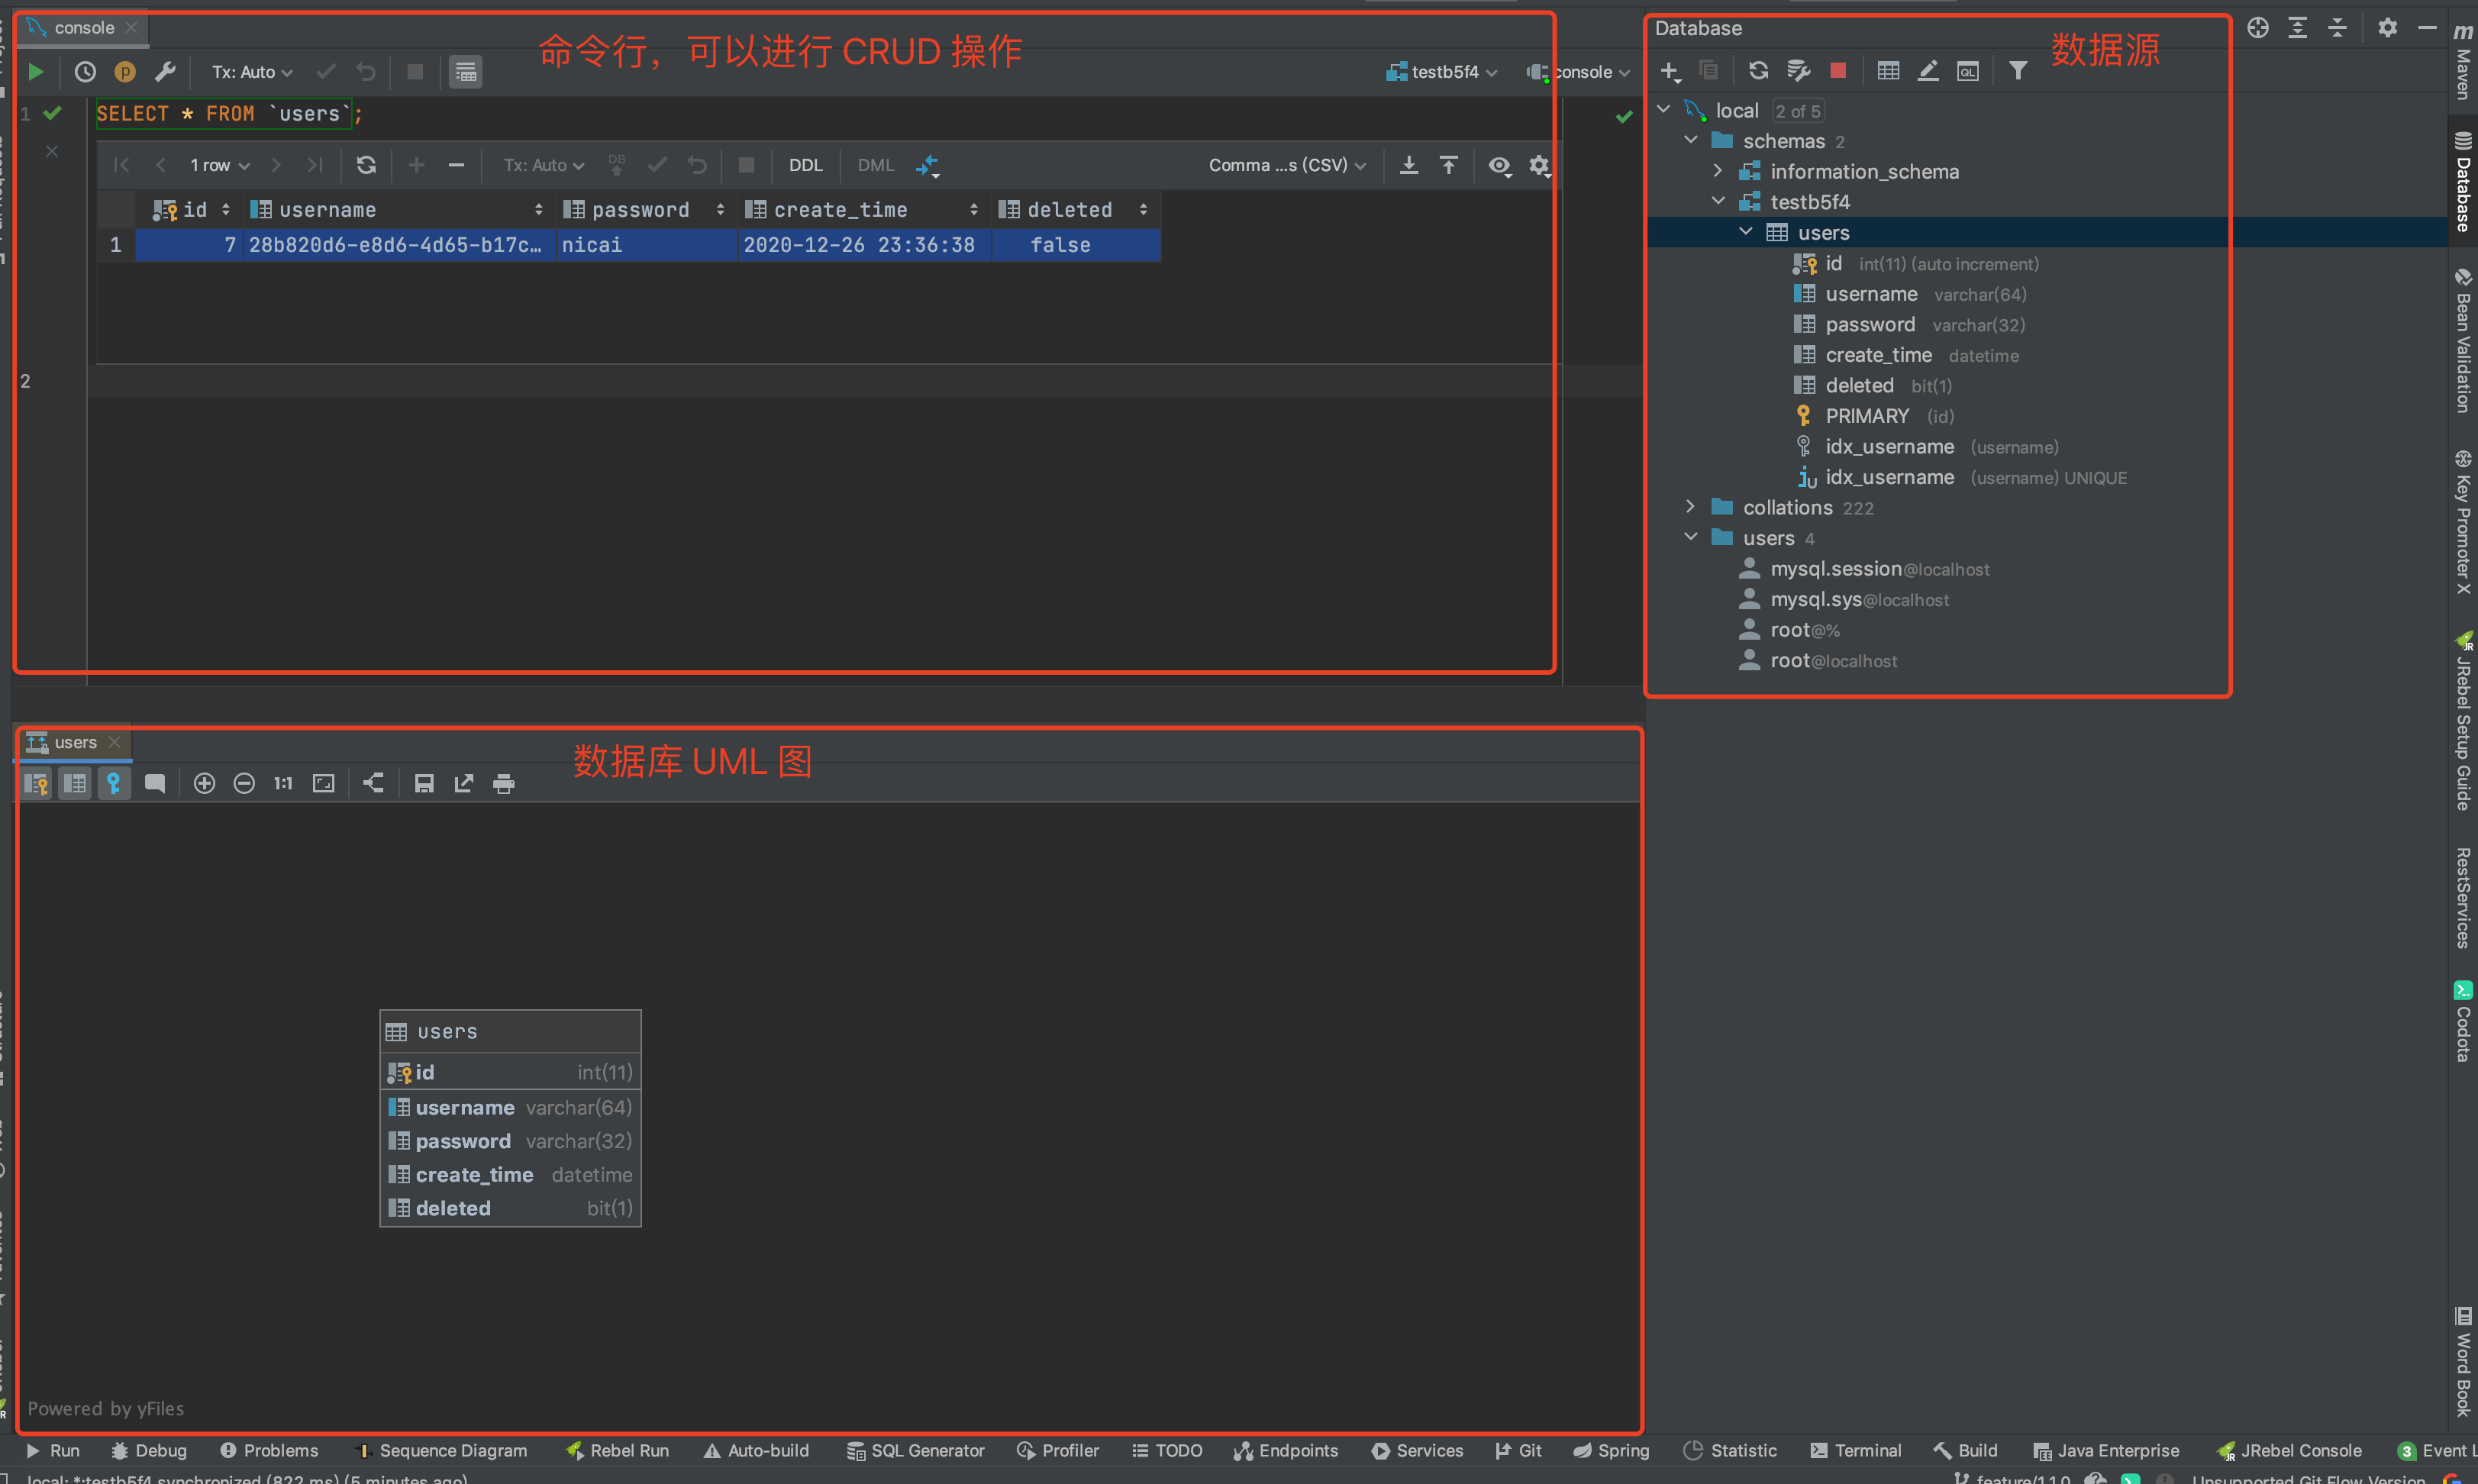This screenshot has width=2478, height=1484.
Task: Toggle In-Editor Results view button
Action: click(465, 72)
